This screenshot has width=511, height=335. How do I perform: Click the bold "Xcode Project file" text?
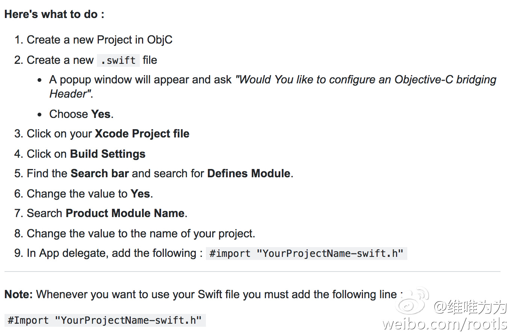142,134
